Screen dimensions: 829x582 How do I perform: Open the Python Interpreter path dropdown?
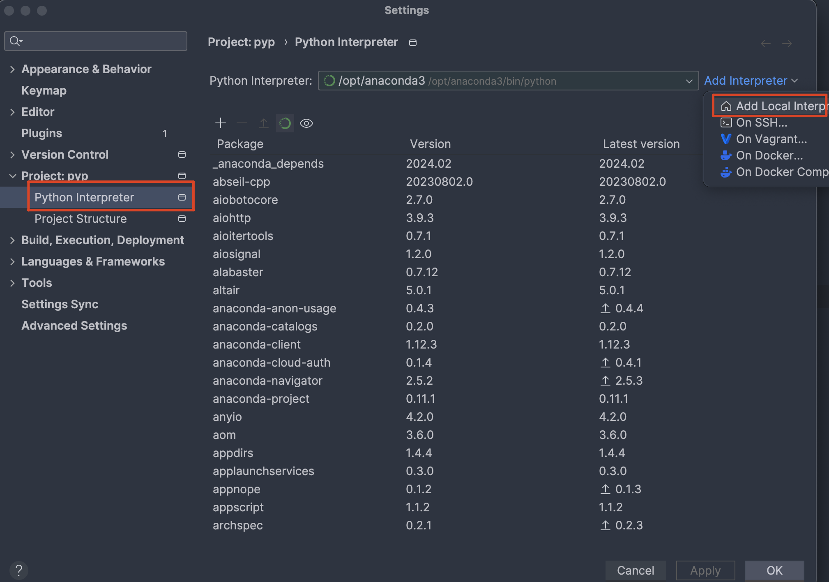(x=689, y=81)
